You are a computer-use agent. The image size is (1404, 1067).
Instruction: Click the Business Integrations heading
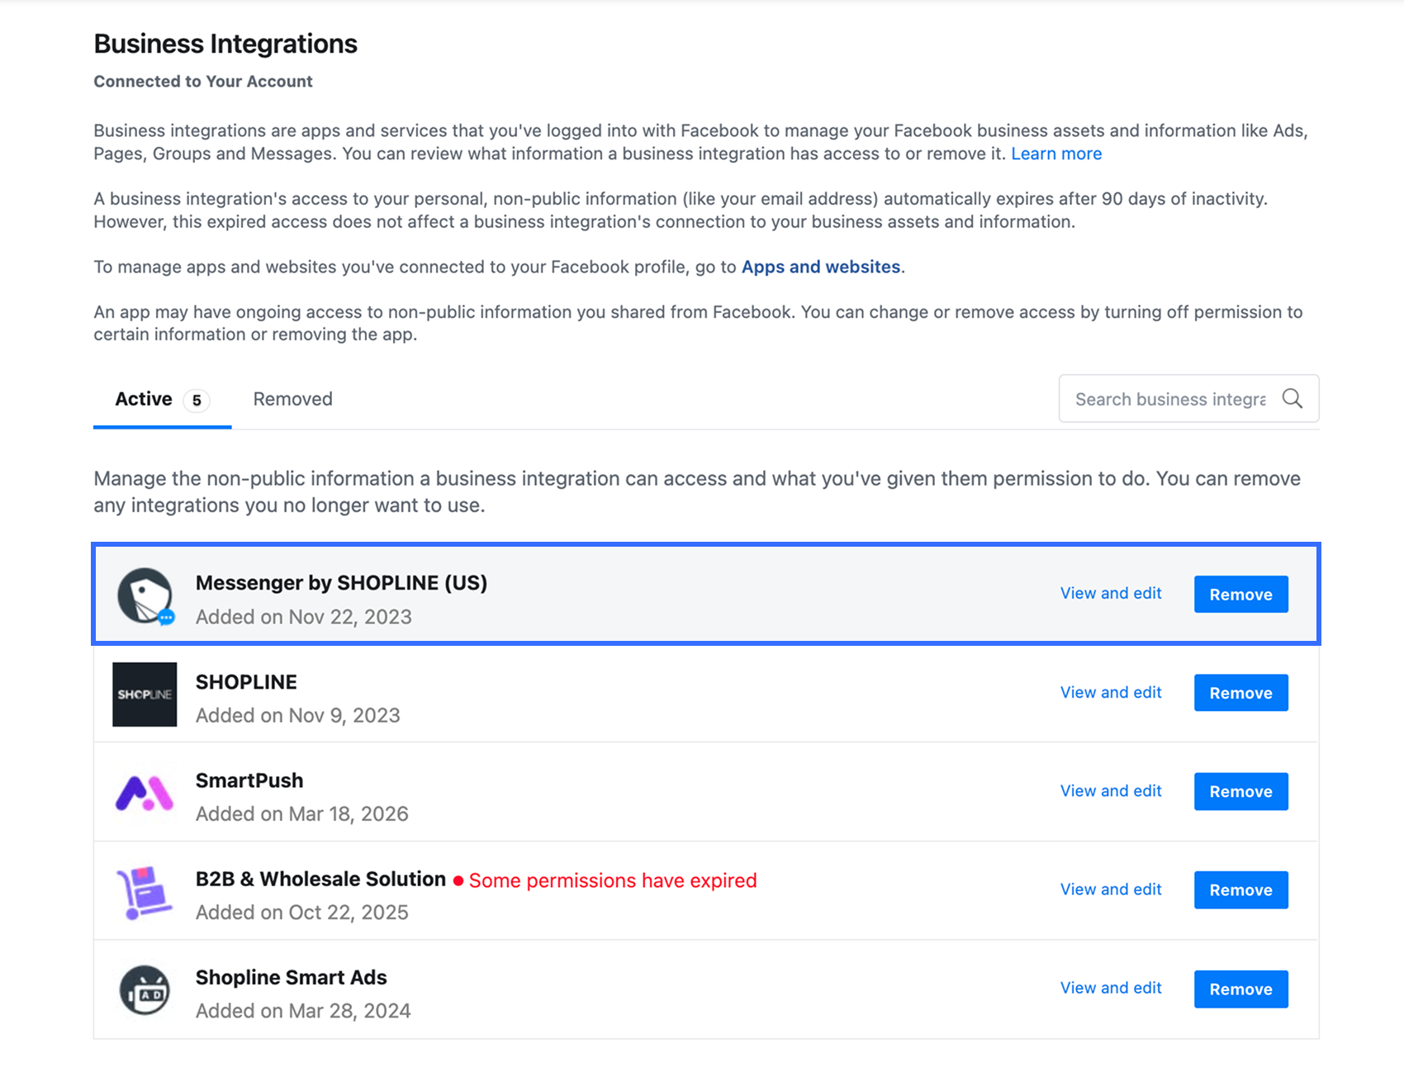point(225,44)
